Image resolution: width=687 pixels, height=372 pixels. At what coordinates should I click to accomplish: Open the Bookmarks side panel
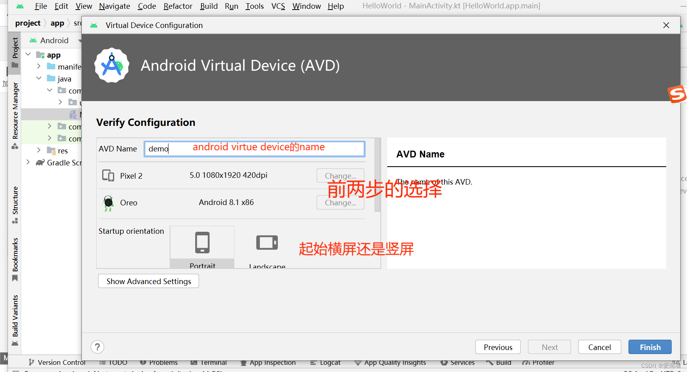[x=15, y=259]
